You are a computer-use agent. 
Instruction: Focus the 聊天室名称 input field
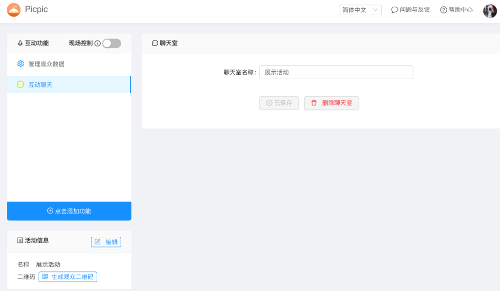[336, 72]
